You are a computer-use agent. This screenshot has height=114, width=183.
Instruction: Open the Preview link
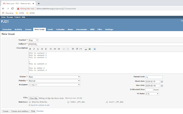pos(40,111)
